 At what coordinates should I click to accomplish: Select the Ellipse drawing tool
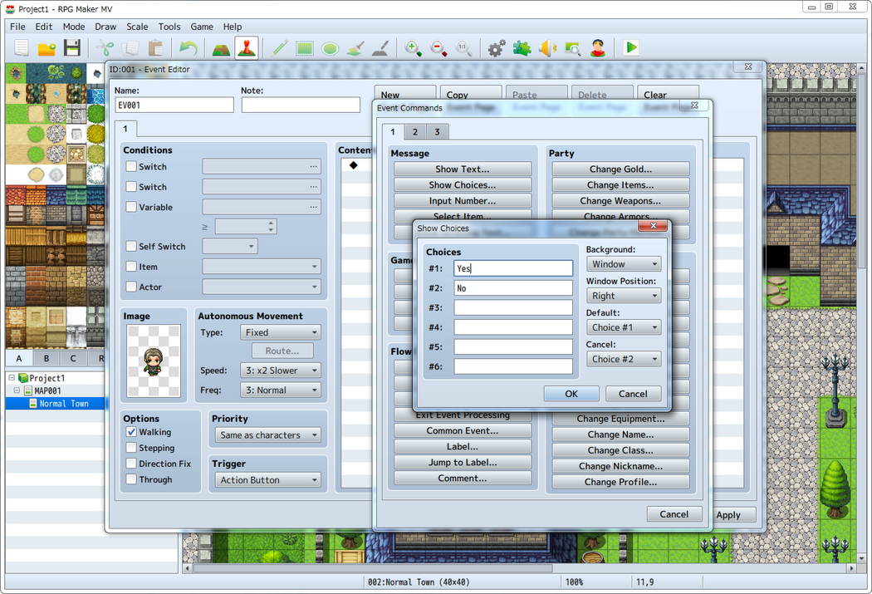331,48
